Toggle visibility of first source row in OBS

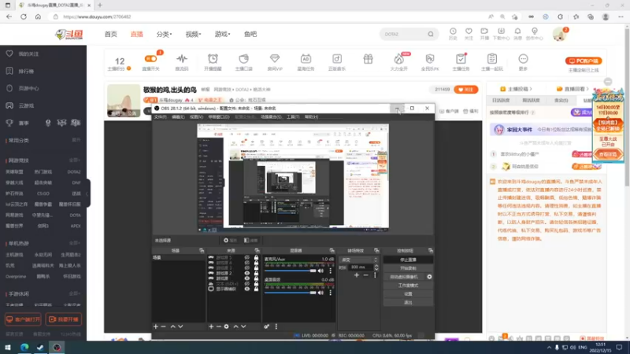(x=246, y=257)
